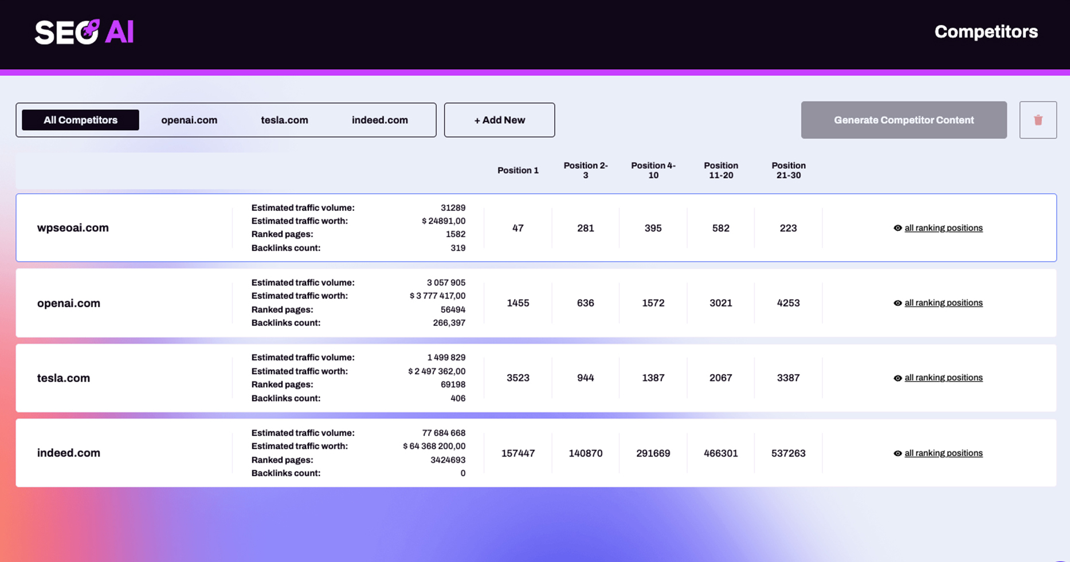The width and height of the screenshot is (1070, 562).
Task: Switch to the indeed.com tab
Action: [380, 120]
